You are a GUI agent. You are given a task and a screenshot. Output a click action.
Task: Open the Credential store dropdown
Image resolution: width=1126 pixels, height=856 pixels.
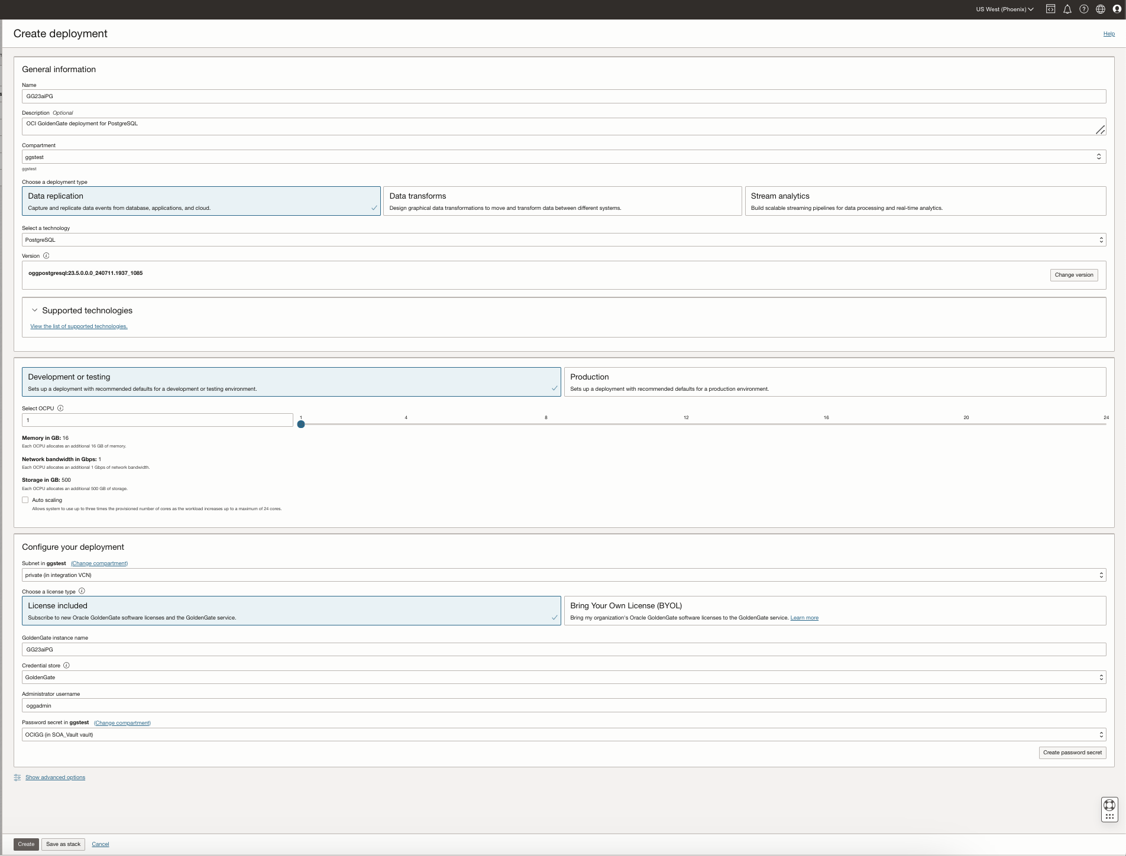tap(564, 677)
